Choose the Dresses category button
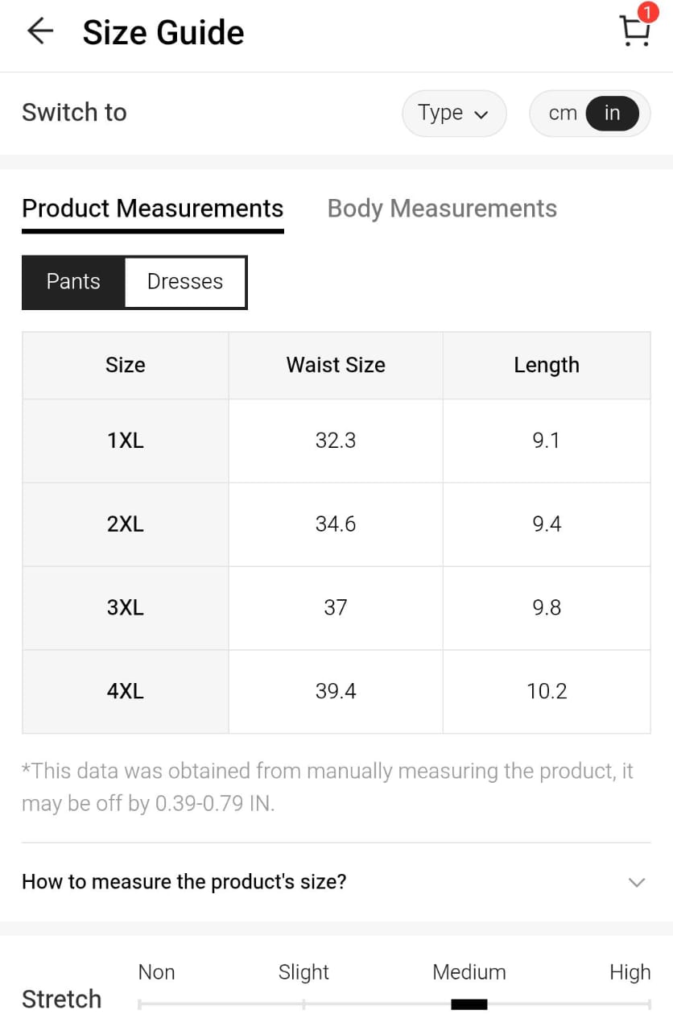The image size is (673, 1031). 185,282
